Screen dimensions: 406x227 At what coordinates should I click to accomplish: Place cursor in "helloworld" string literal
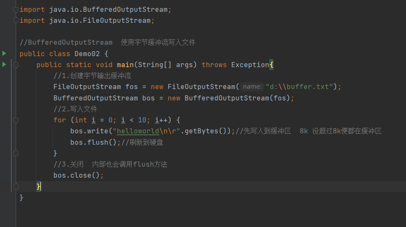(138, 131)
